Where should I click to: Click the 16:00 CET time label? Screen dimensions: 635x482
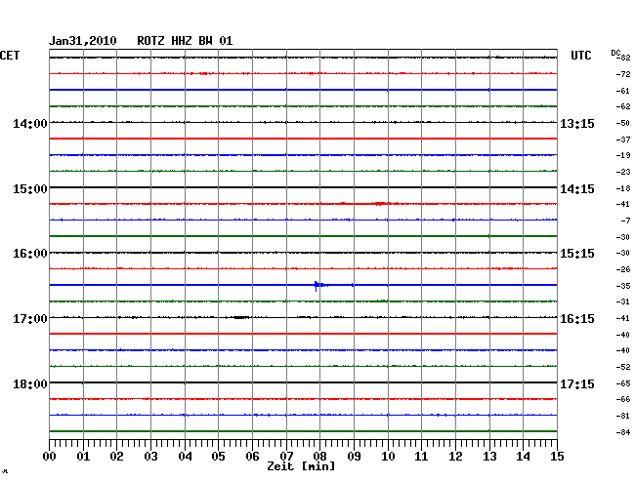pyautogui.click(x=30, y=254)
